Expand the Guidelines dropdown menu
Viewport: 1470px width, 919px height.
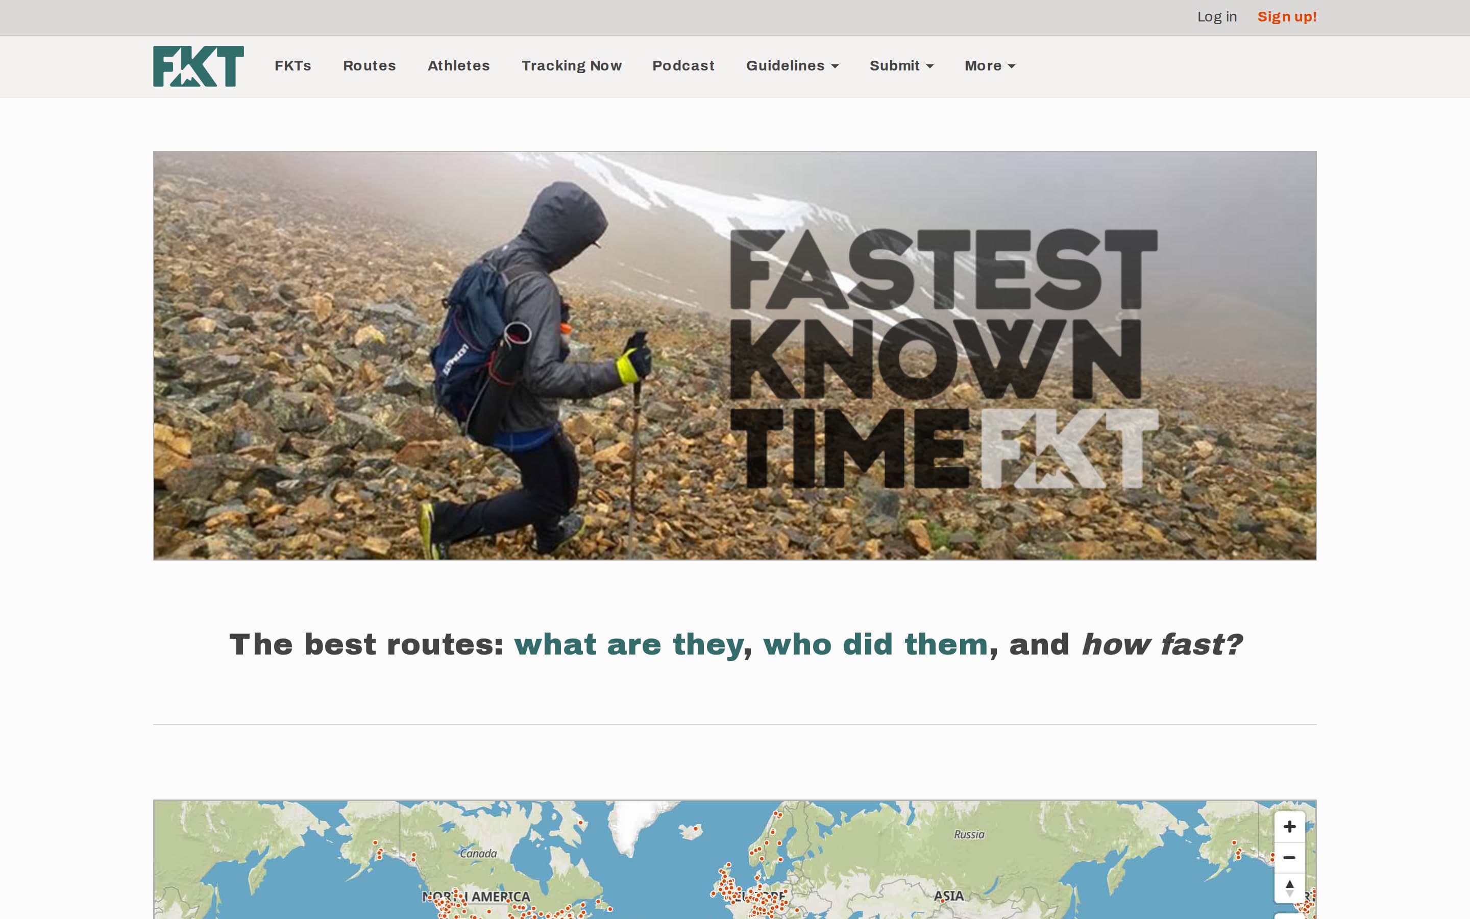tap(792, 66)
